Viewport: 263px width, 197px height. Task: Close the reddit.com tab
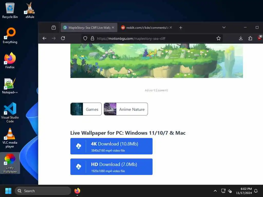pos(171,27)
